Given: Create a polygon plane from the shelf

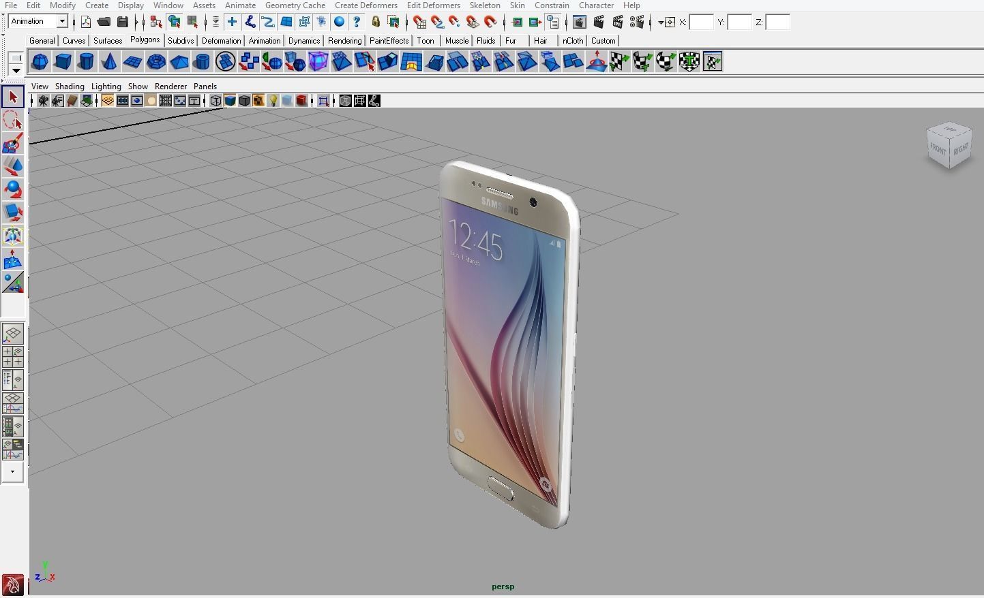Looking at the screenshot, I should click(132, 62).
